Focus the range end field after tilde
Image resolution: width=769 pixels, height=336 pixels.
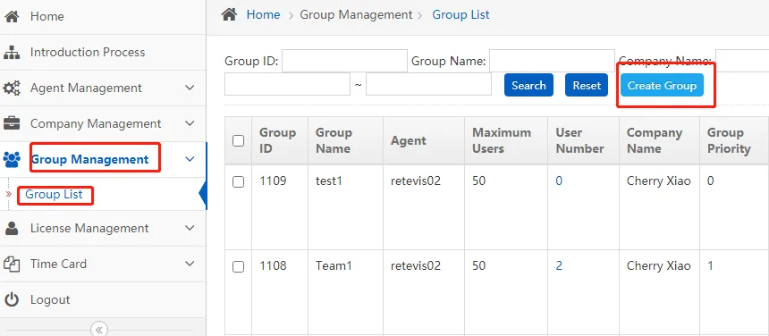(428, 84)
